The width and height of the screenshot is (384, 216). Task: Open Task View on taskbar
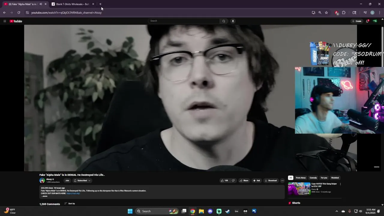coord(184,211)
